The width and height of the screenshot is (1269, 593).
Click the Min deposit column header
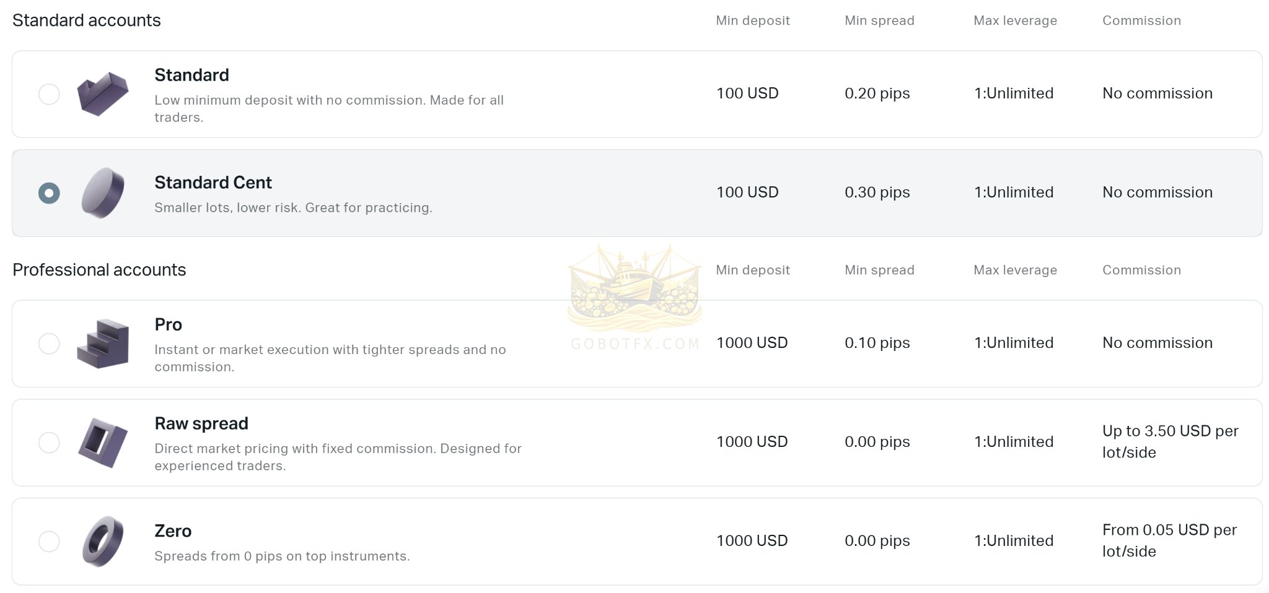[752, 20]
